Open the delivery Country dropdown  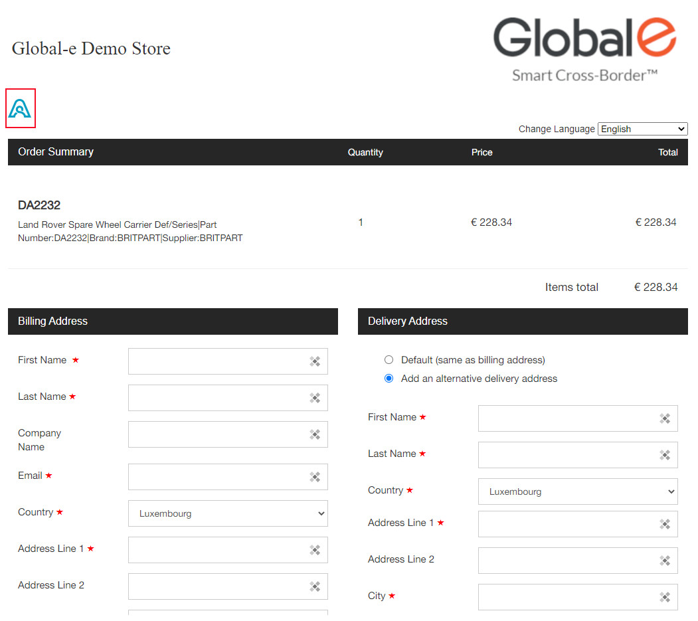578,491
